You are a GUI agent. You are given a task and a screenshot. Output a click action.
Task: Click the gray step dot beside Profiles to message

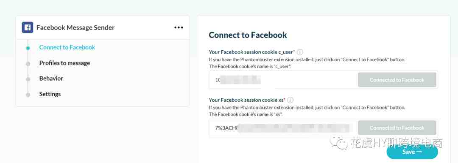click(x=28, y=64)
